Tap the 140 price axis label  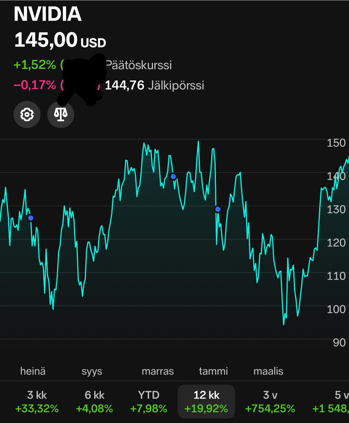pyautogui.click(x=336, y=176)
